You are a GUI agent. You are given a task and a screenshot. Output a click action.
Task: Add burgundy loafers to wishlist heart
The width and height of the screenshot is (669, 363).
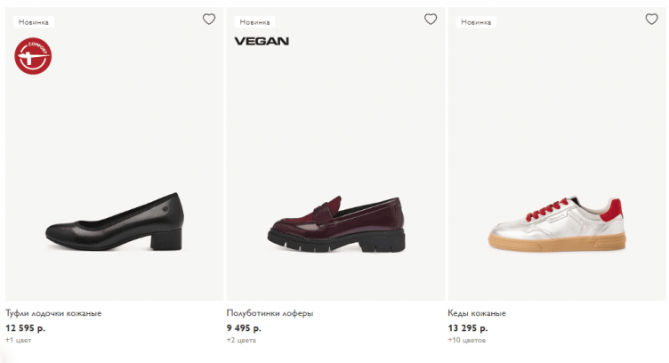tap(431, 20)
